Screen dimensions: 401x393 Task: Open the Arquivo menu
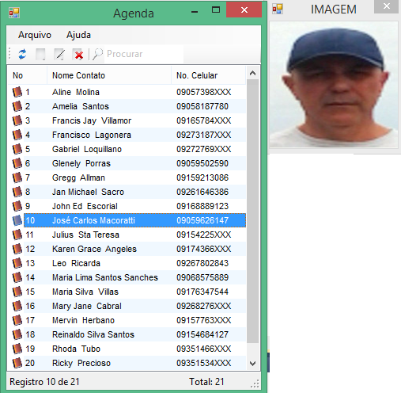(x=35, y=35)
